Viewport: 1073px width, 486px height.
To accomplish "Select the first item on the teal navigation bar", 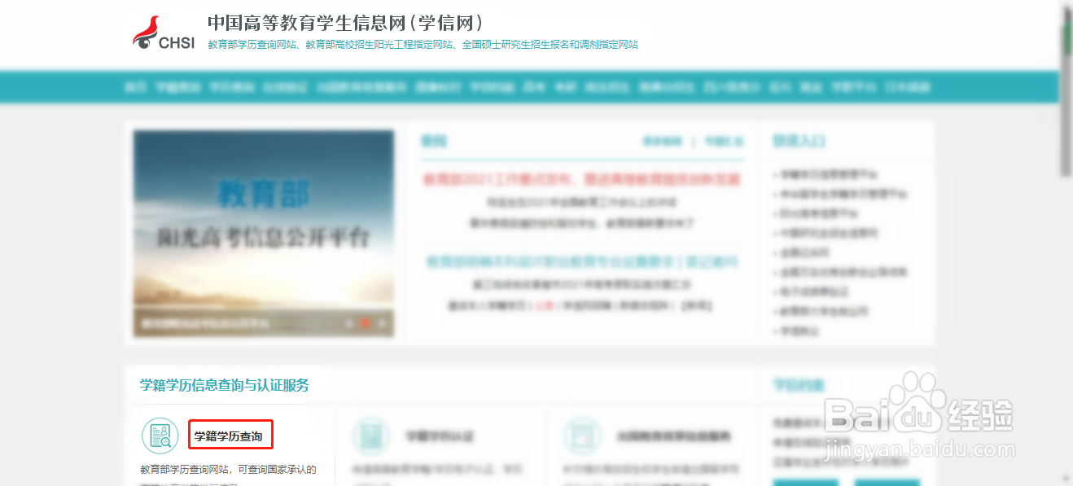I will tap(135, 86).
